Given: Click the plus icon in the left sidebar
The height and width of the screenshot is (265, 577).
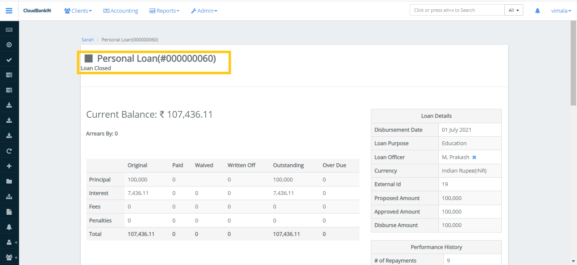Looking at the screenshot, I should [9, 165].
